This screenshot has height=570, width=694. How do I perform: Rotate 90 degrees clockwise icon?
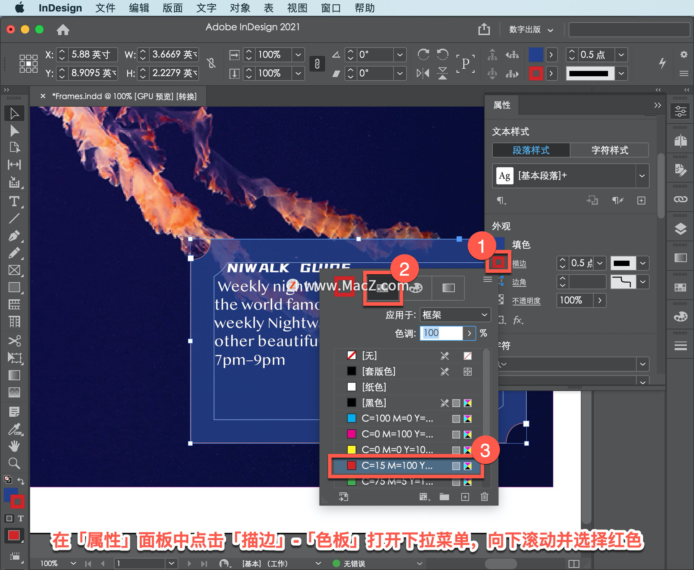(423, 55)
